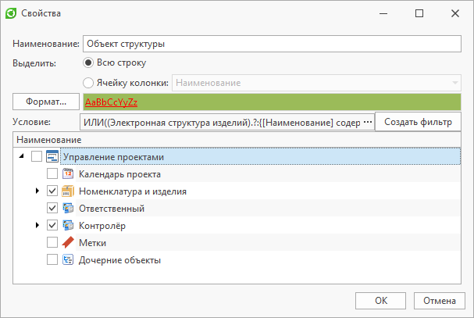
Task: Open the column Наименование dropdown
Action: pos(454,83)
